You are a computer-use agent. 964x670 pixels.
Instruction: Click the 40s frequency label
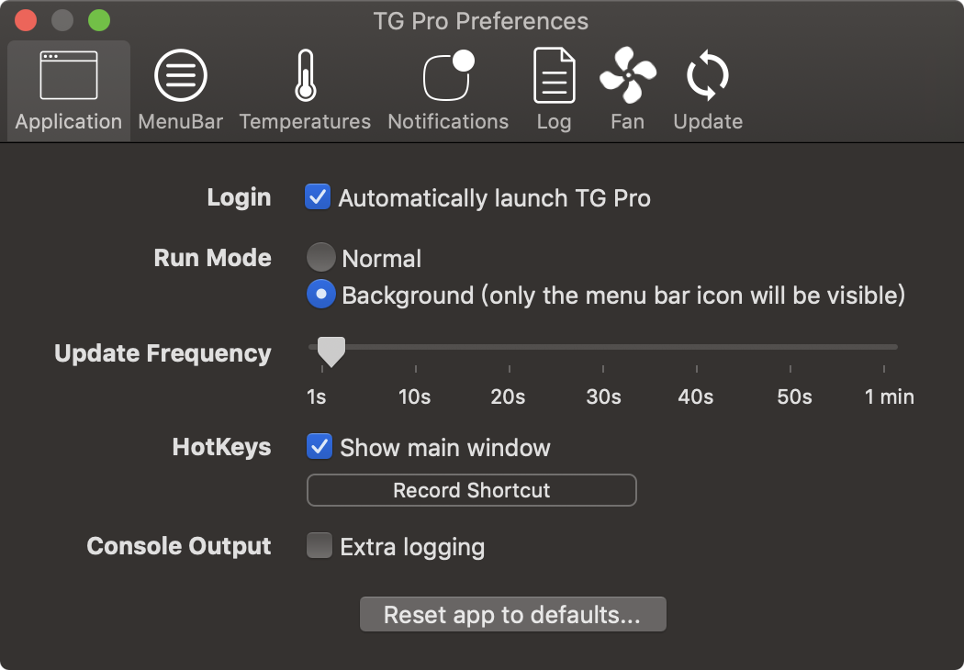click(695, 397)
